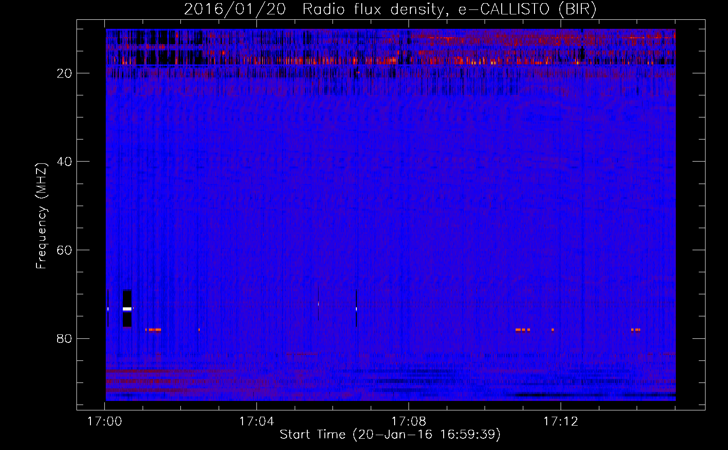Select the 17:04 time tick label
This screenshot has width=728, height=450.
coord(256,422)
